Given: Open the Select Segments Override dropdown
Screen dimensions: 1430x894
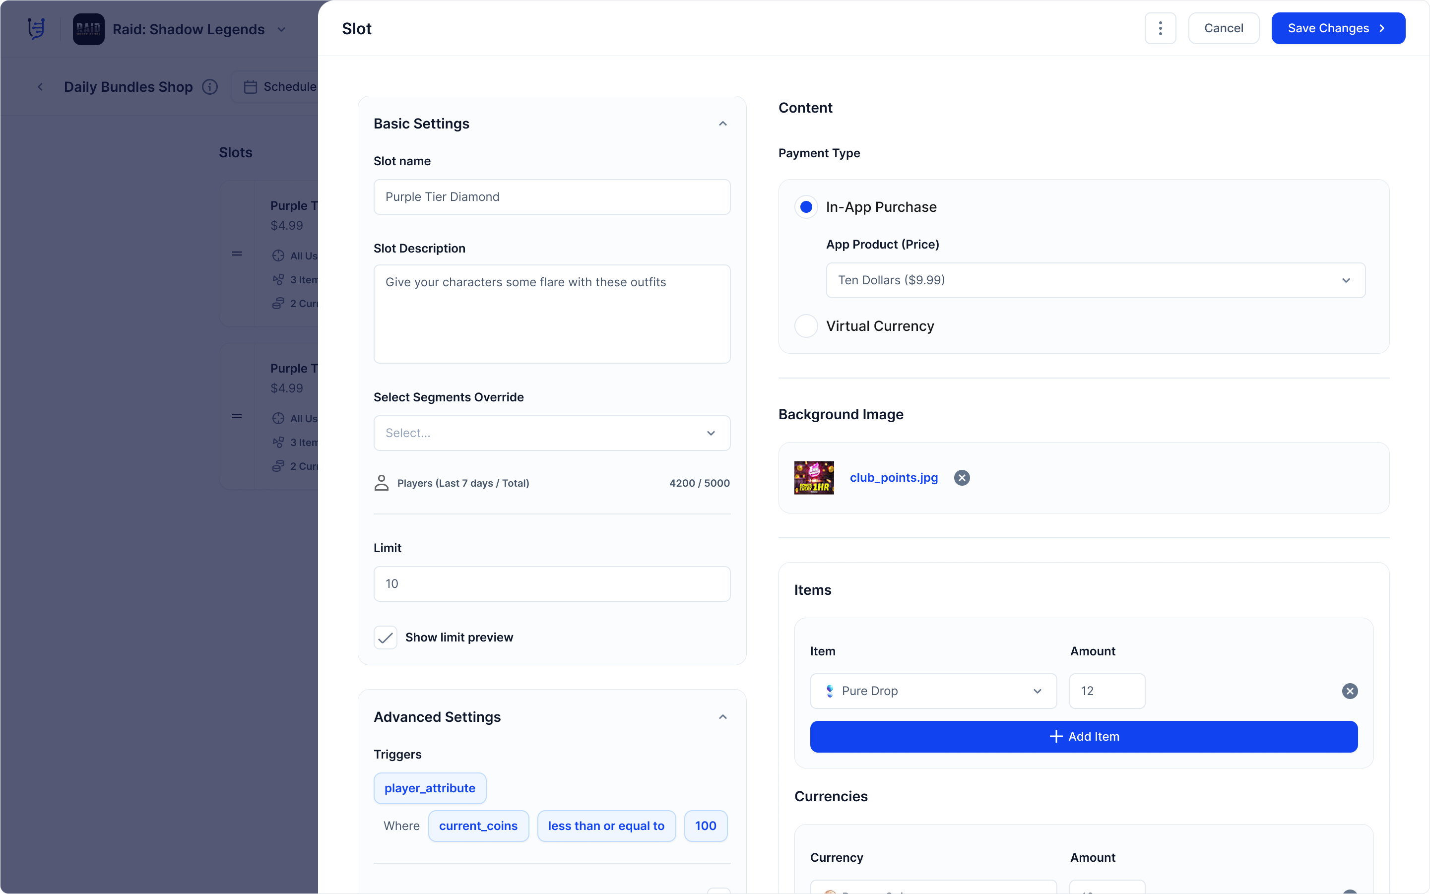Looking at the screenshot, I should pyautogui.click(x=551, y=433).
